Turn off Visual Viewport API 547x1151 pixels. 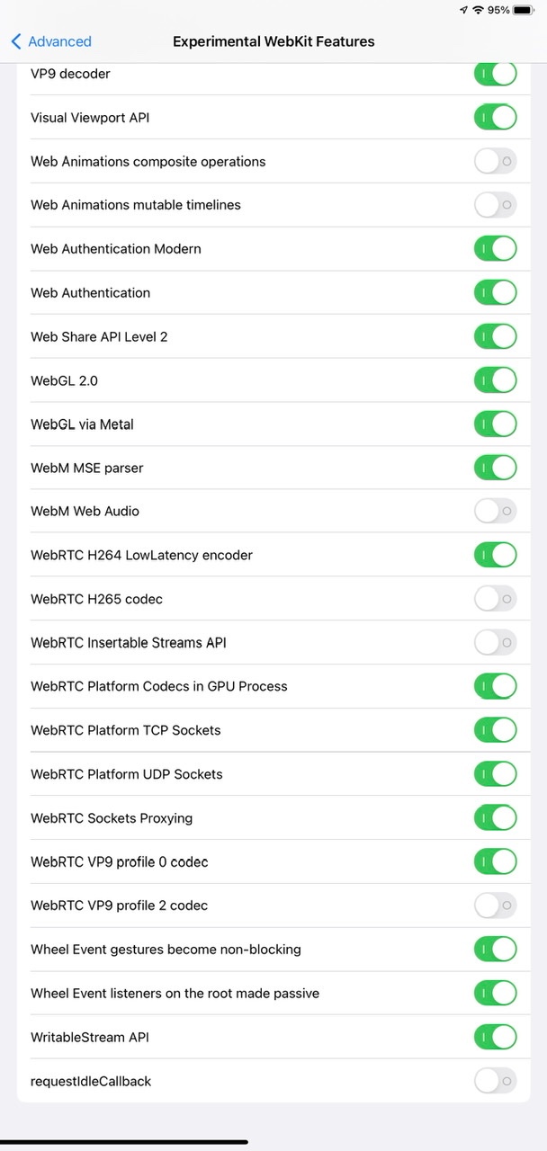coord(495,117)
